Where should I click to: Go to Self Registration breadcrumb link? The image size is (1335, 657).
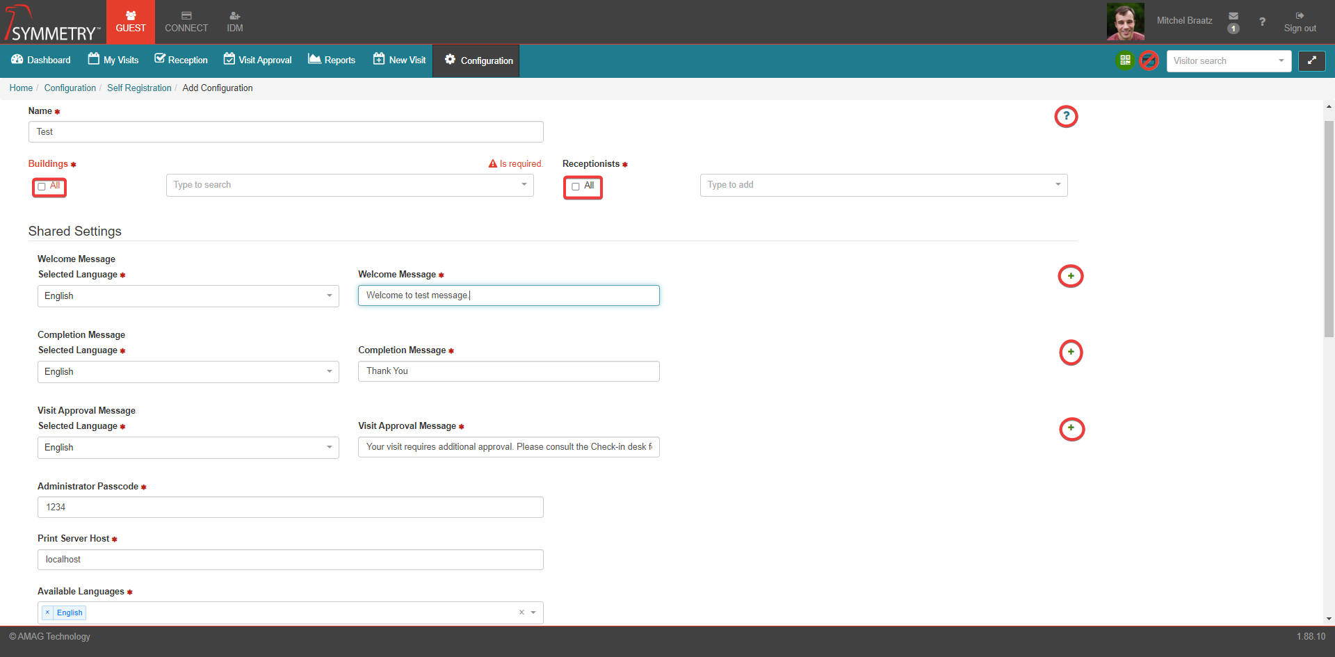[139, 88]
